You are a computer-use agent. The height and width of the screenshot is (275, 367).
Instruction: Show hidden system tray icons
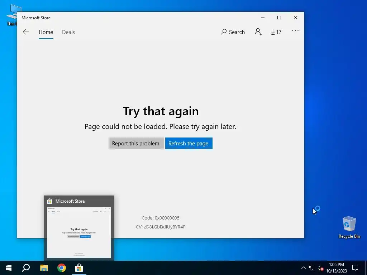(x=303, y=268)
